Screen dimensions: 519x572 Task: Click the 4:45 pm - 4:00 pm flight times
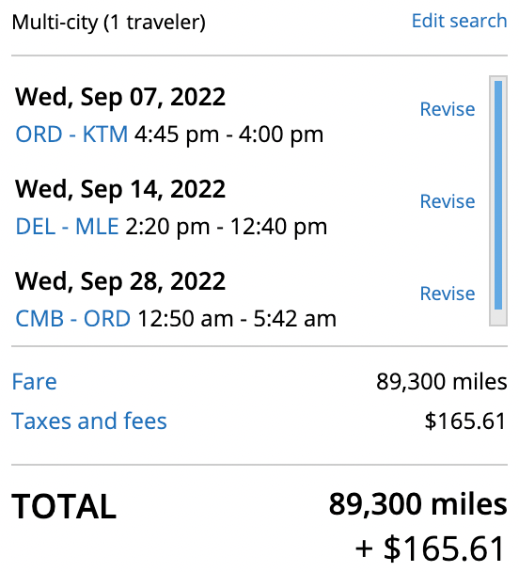click(228, 135)
